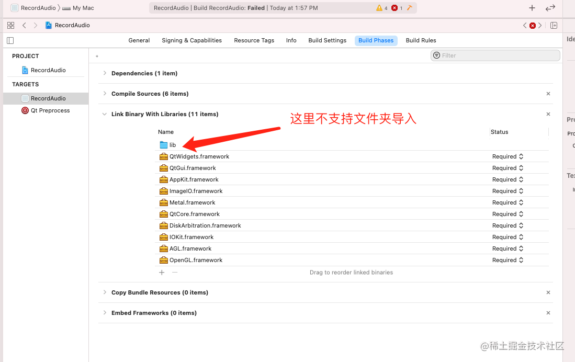Choose the My Mac run destination
Screen dimensions: 575x362
[78, 8]
